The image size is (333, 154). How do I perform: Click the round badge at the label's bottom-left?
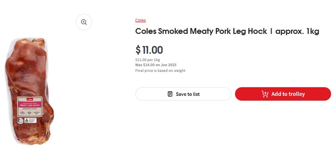(x=20, y=120)
